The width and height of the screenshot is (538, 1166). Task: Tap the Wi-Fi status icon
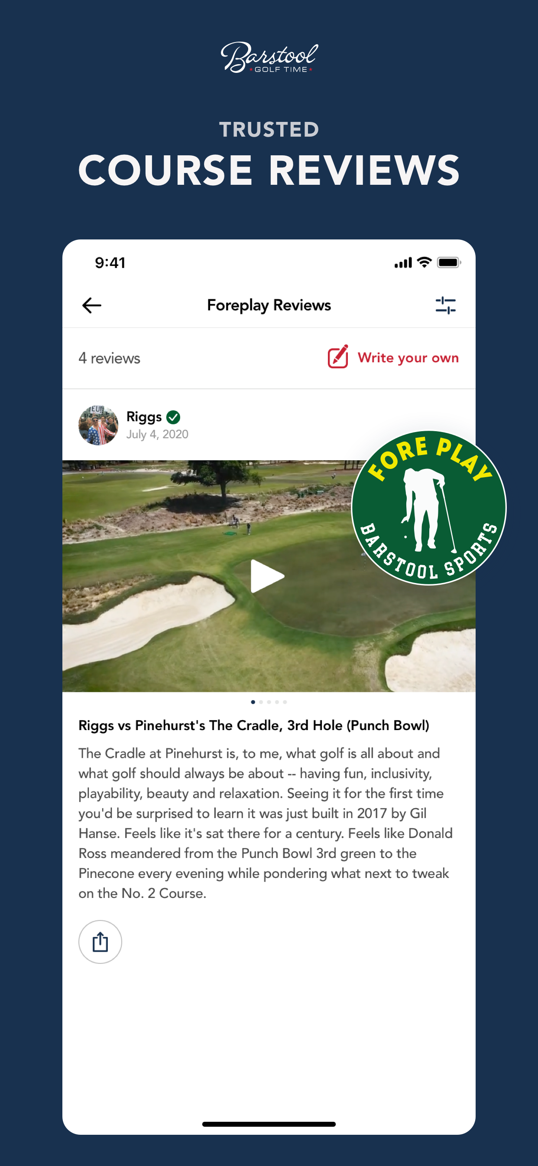(424, 262)
